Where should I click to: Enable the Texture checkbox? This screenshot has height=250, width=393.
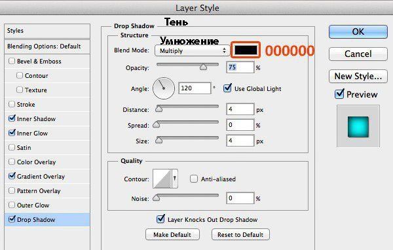pyautogui.click(x=20, y=90)
